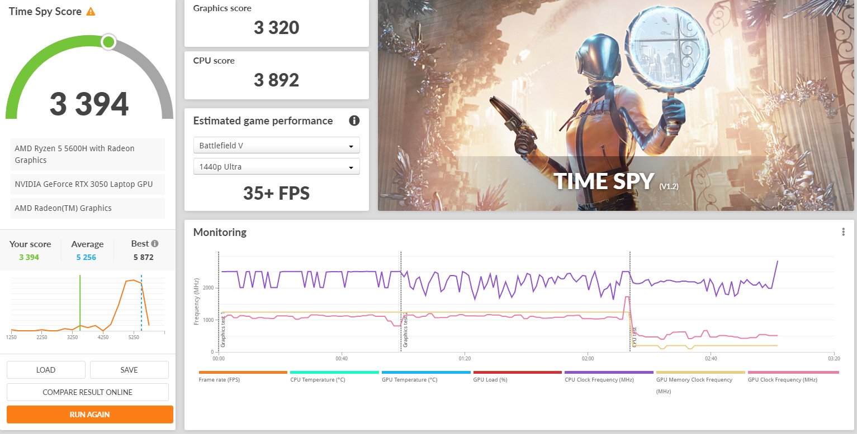Click the Time Spy Score heading

pyautogui.click(x=45, y=12)
